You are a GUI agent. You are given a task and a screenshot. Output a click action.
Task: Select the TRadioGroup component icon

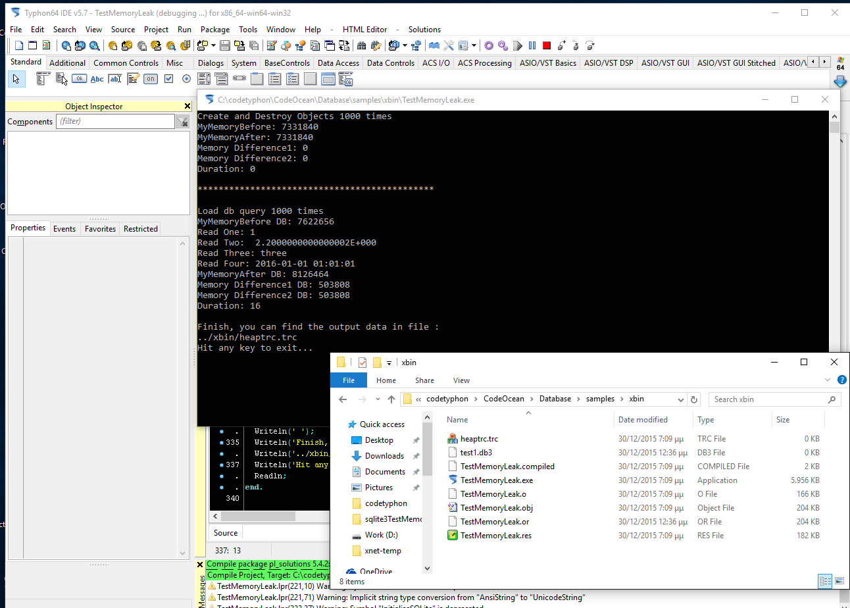275,79
